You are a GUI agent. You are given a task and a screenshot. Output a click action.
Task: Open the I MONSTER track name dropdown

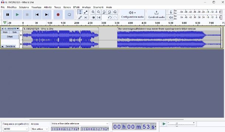coord(12,29)
